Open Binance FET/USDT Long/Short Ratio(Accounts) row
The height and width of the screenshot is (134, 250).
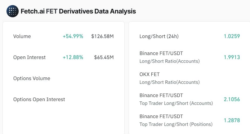point(169,57)
